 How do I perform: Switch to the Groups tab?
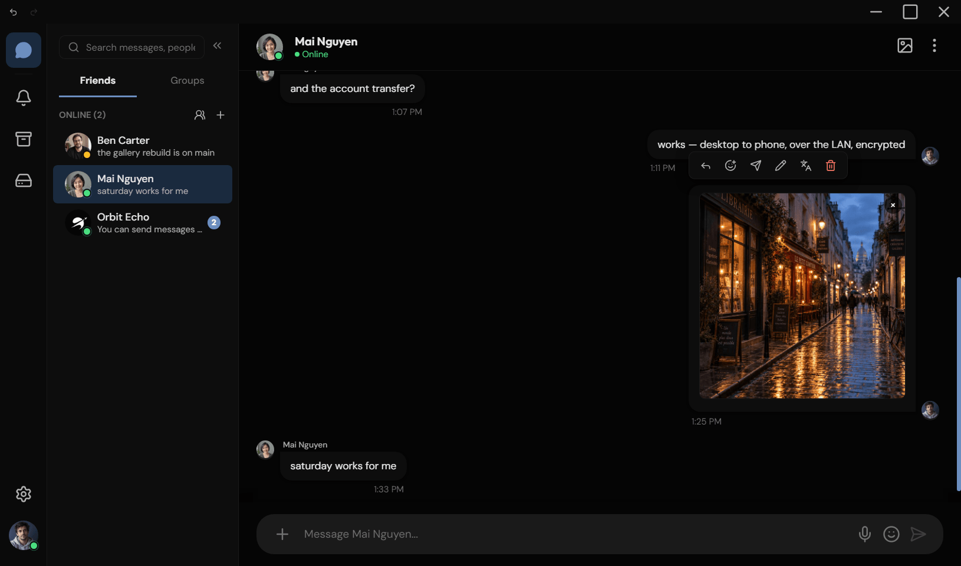pyautogui.click(x=187, y=81)
